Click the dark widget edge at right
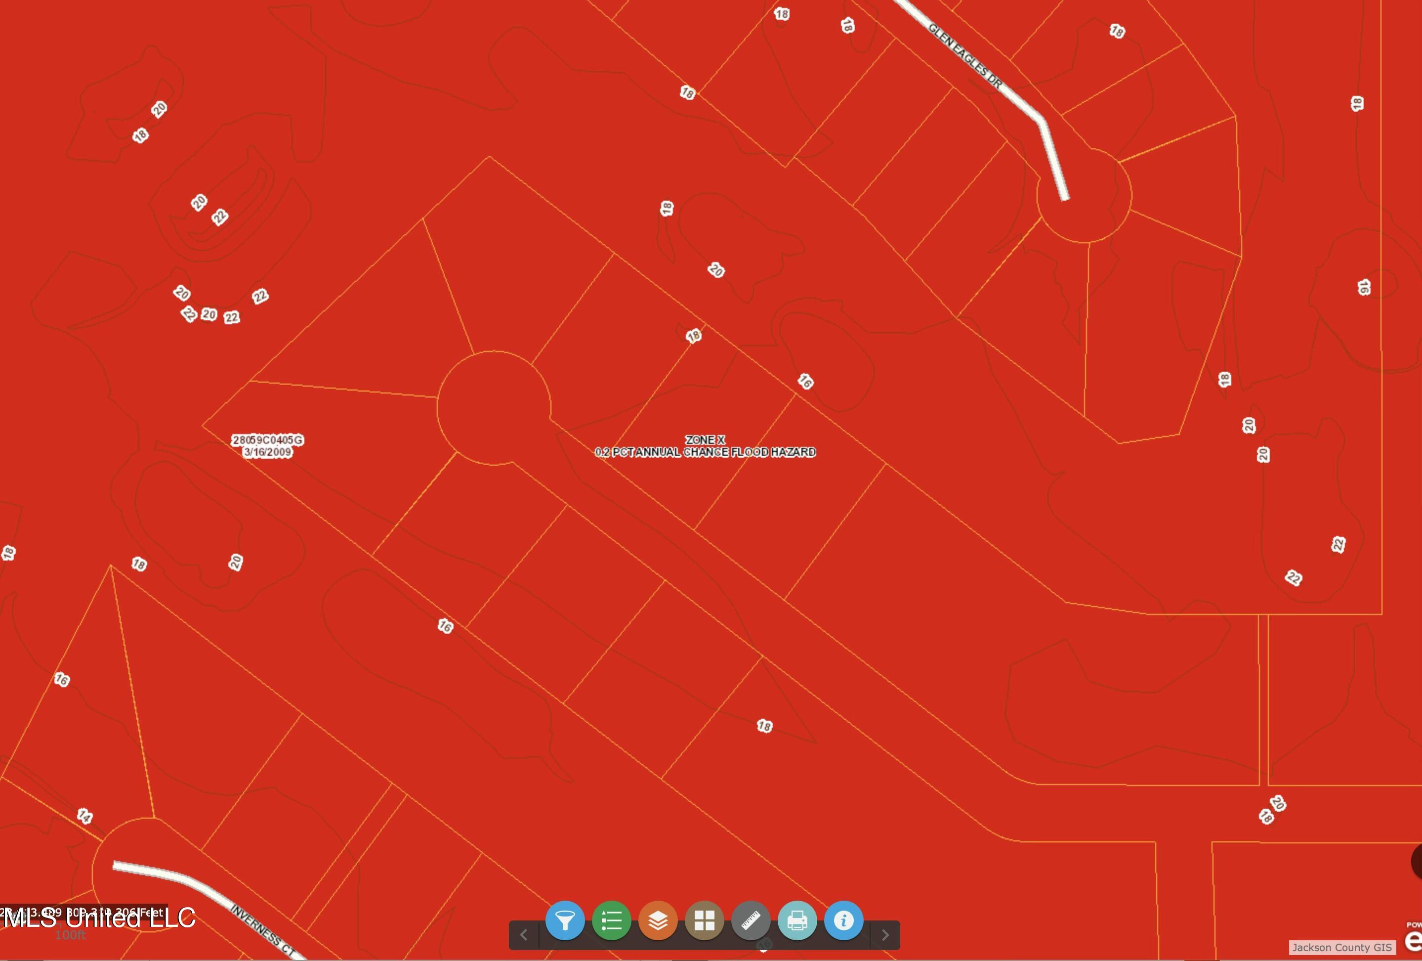The width and height of the screenshot is (1422, 961). point(1416,861)
